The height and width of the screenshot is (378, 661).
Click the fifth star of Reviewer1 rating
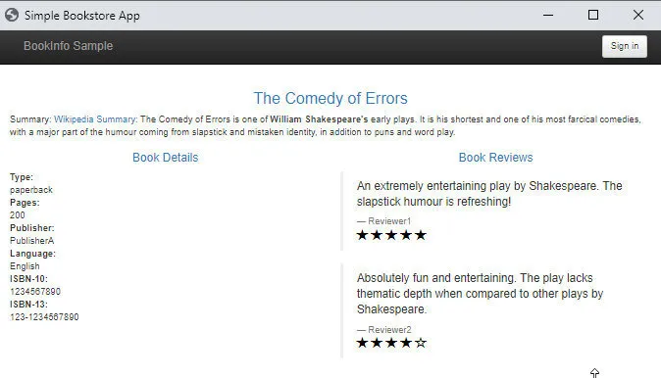(x=421, y=235)
